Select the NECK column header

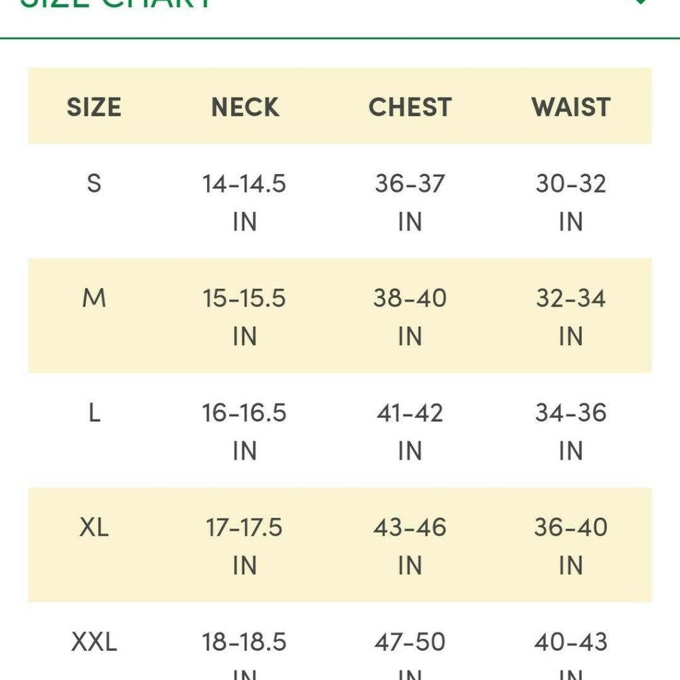[245, 107]
